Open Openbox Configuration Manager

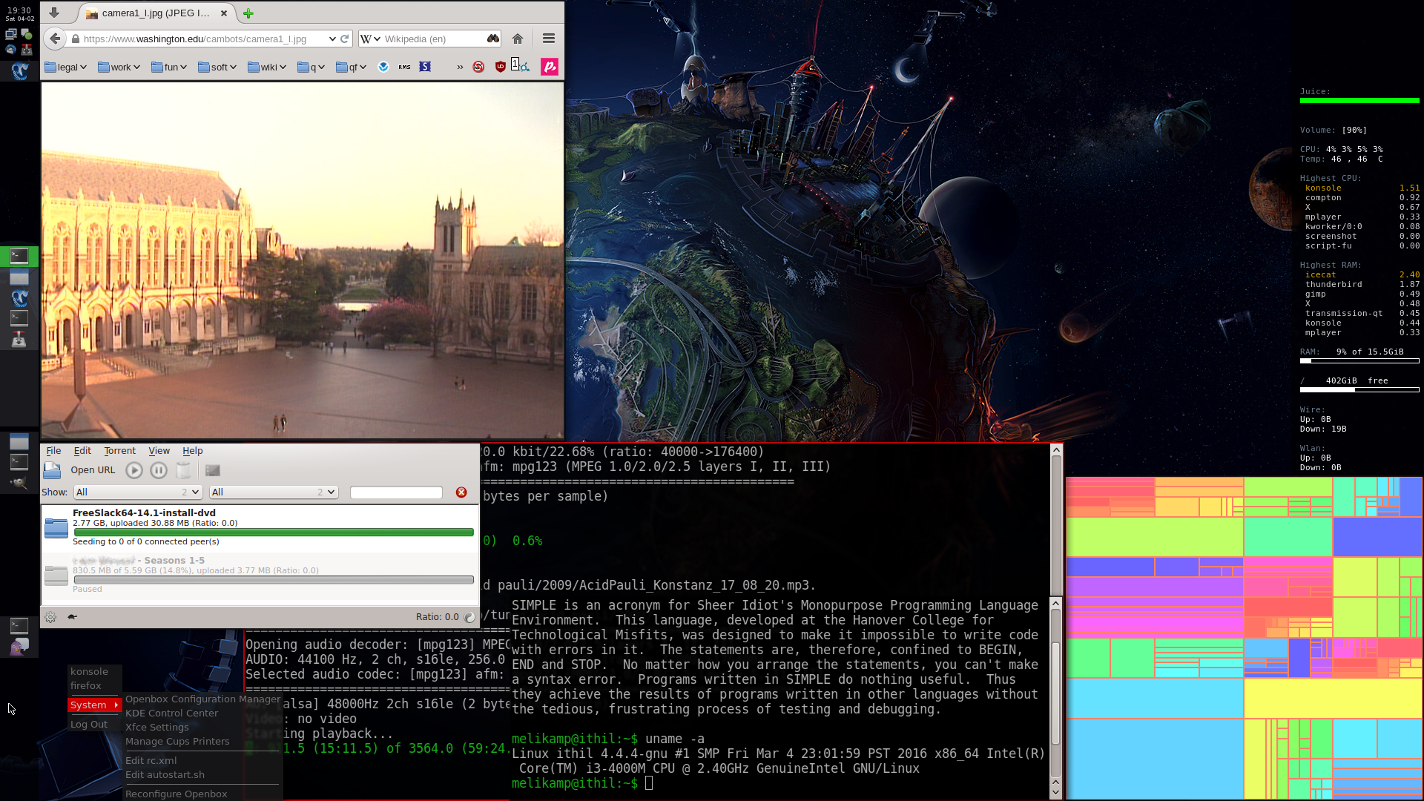point(202,699)
